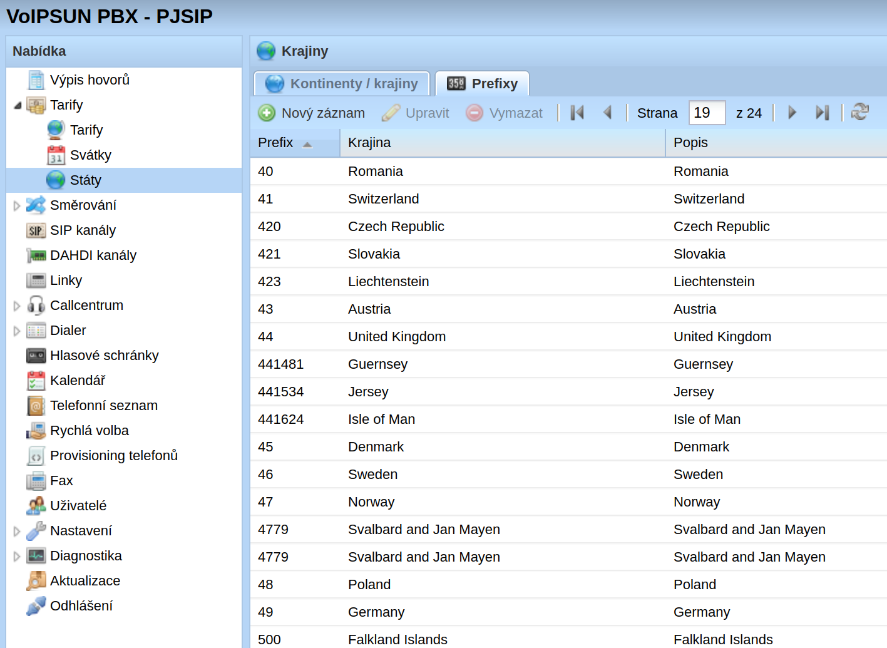Screen dimensions: 887x648
Task: Sort by the Popis column header
Action: pyautogui.click(x=776, y=143)
